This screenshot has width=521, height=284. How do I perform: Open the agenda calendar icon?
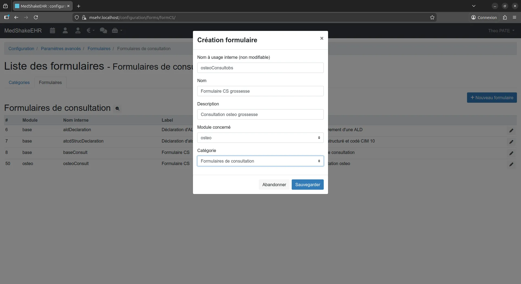coord(52,31)
